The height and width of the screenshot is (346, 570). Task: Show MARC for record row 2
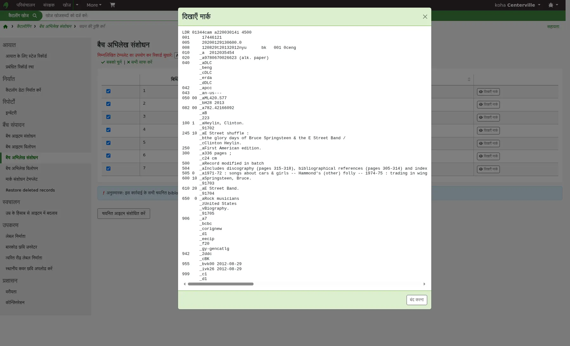[488, 105]
